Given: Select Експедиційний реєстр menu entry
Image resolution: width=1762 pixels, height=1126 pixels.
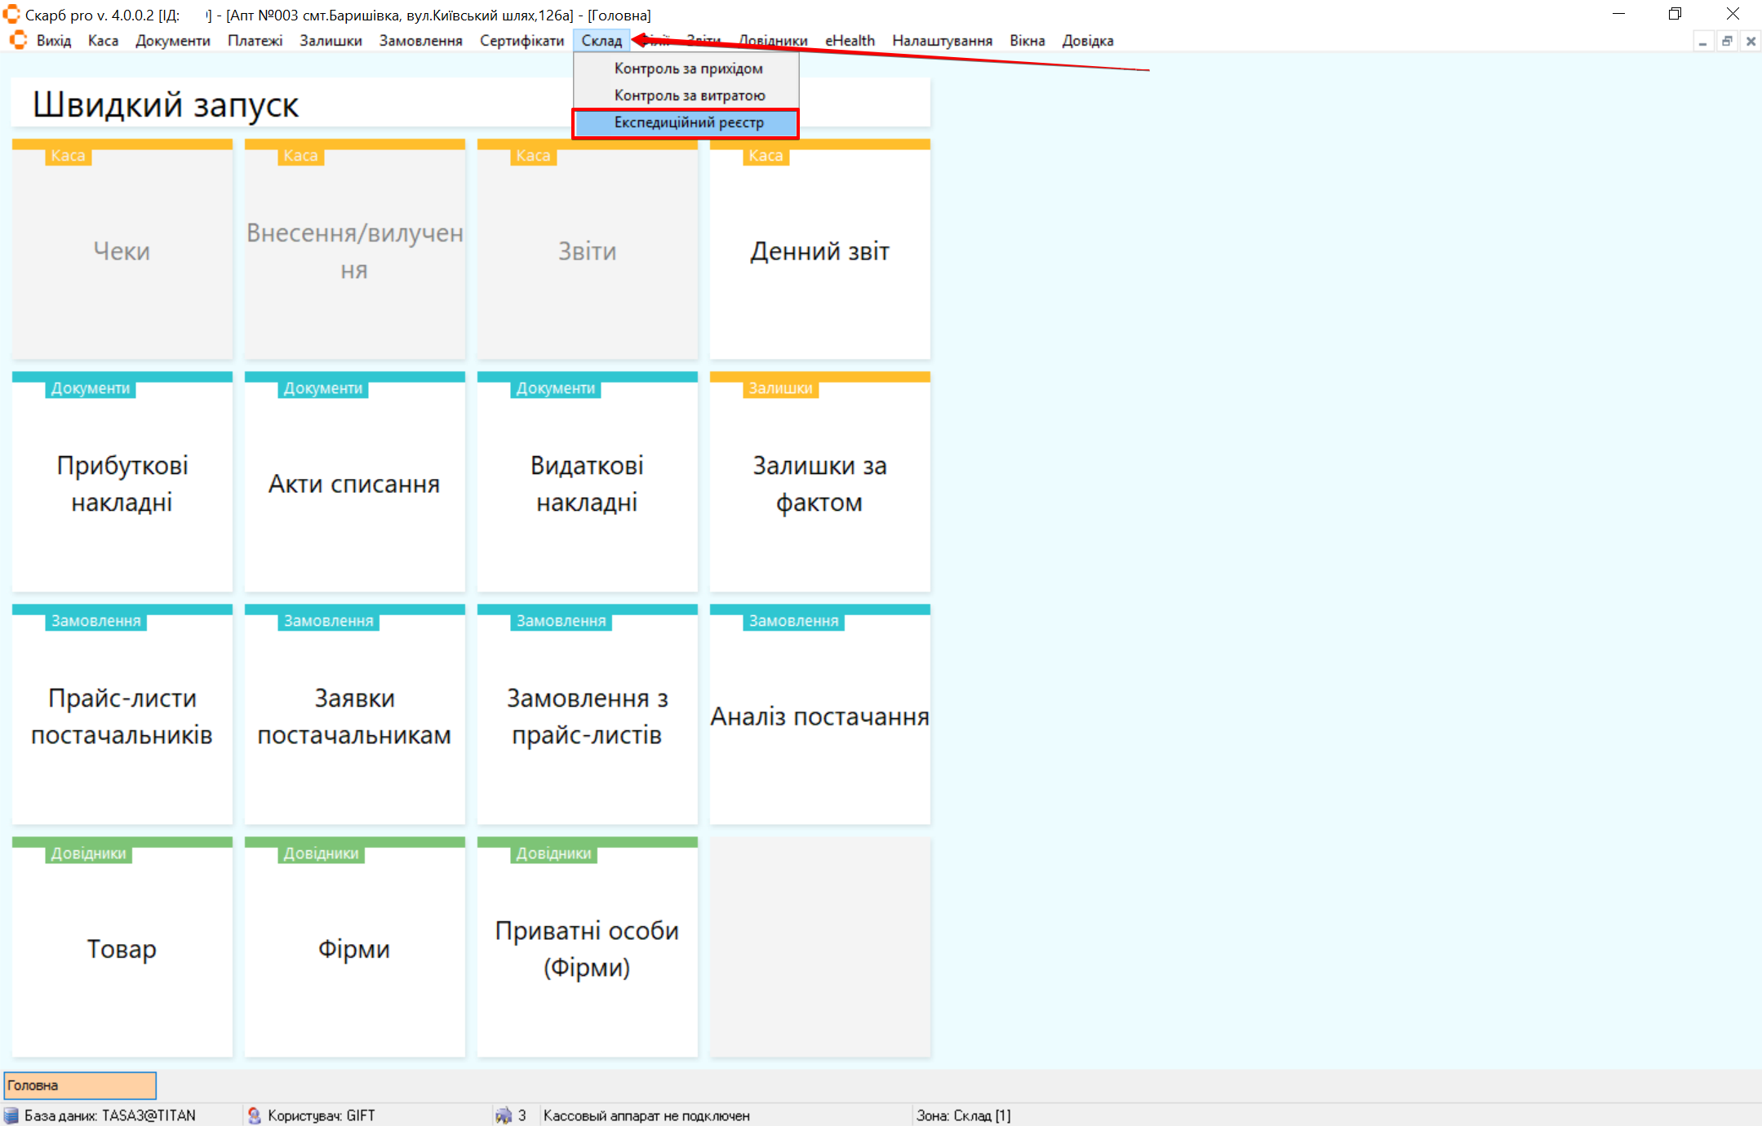Looking at the screenshot, I should pyautogui.click(x=688, y=122).
